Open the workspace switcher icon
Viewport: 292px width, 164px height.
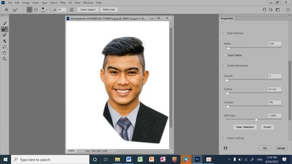(x=278, y=10)
